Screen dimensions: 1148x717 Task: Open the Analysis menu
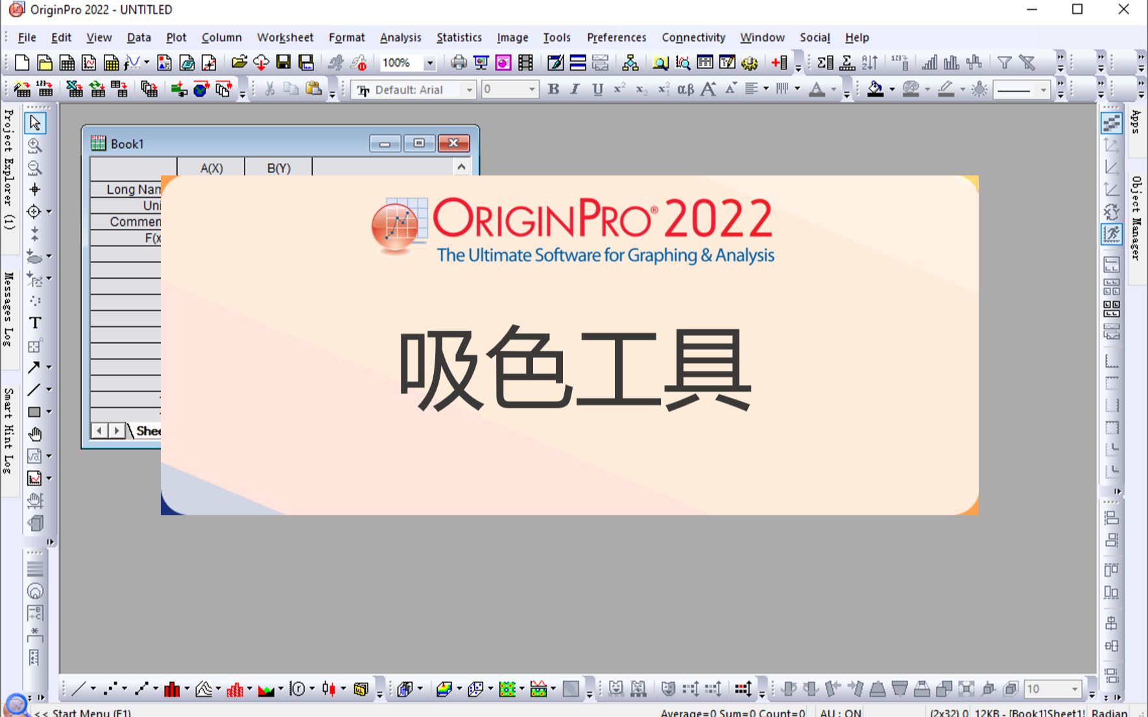[x=401, y=38]
